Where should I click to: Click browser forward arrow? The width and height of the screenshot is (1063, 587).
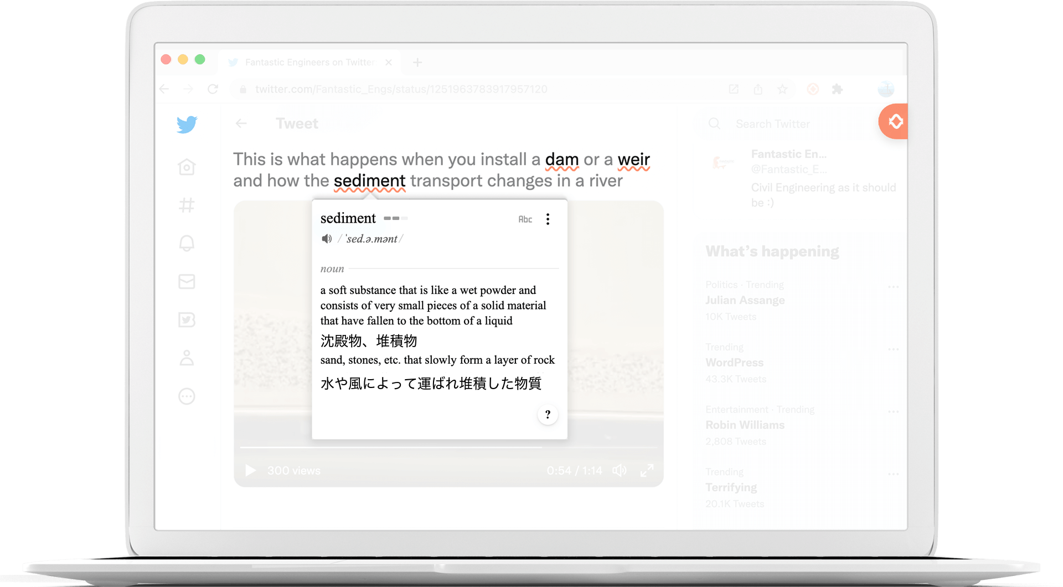point(188,89)
